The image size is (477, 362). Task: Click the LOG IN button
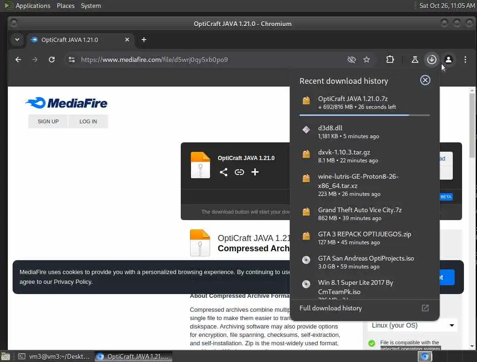click(x=88, y=121)
